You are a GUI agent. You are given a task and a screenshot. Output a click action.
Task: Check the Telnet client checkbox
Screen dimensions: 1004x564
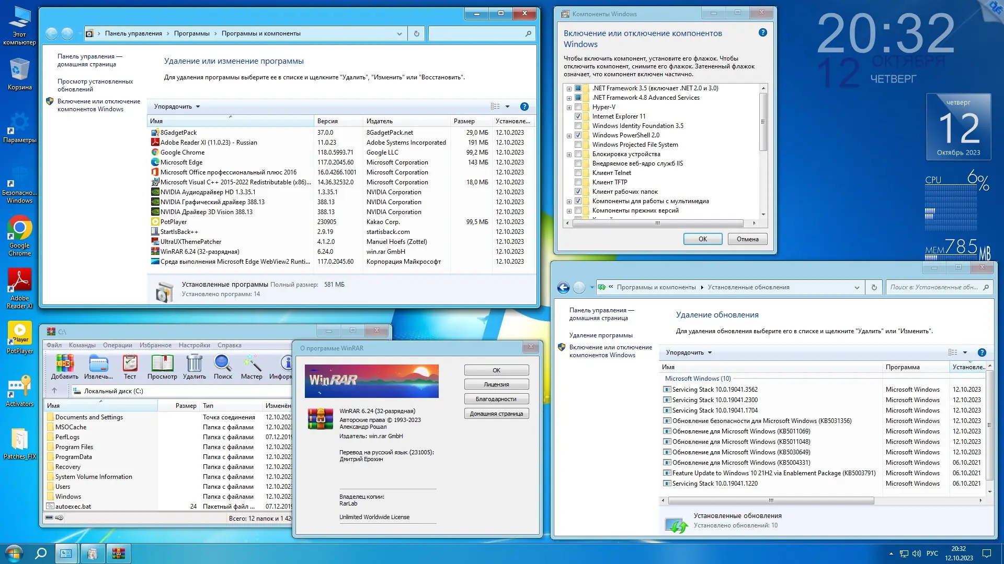(578, 173)
